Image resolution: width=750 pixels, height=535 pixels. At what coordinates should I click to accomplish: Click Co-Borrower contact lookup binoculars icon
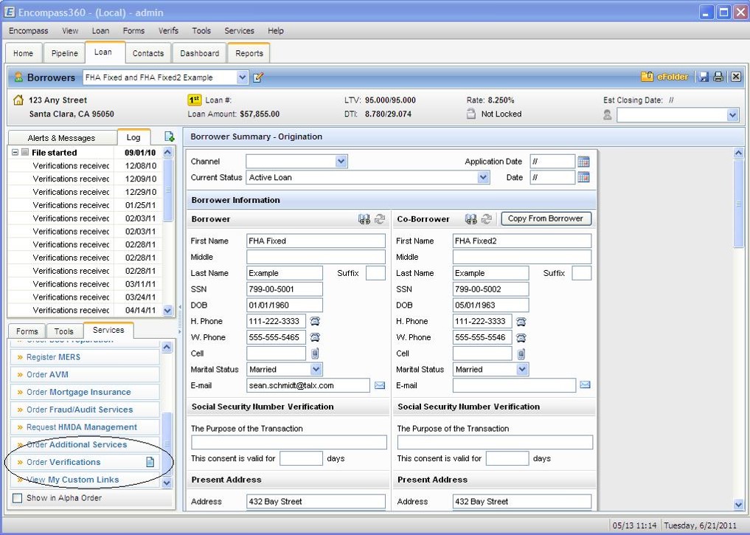click(471, 219)
